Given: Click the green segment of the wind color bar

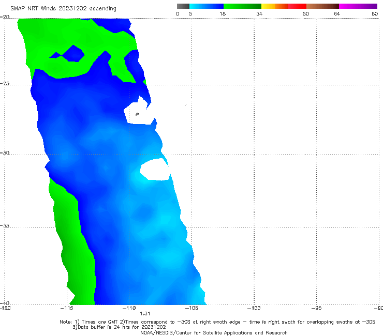Looking at the screenshot, I should click(x=242, y=6).
